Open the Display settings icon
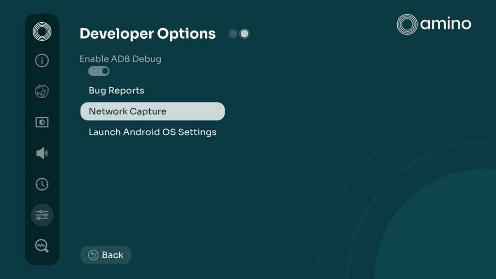The height and width of the screenshot is (279, 496). pyautogui.click(x=42, y=122)
